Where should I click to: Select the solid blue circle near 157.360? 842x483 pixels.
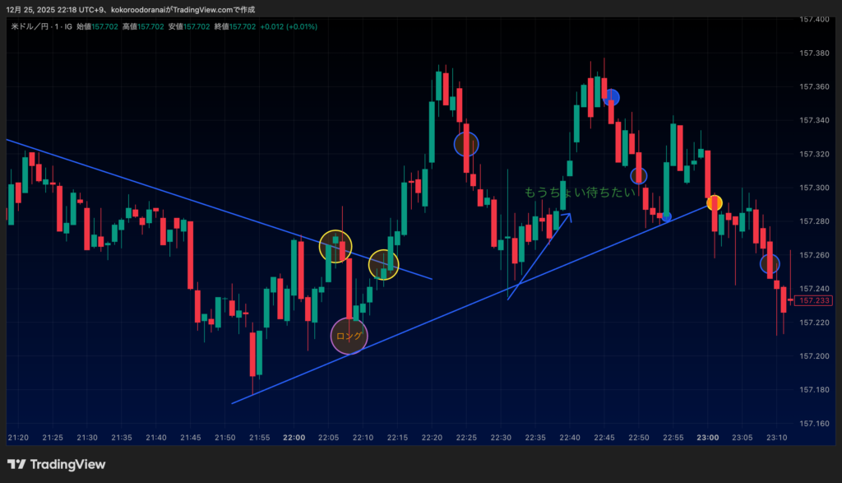[611, 98]
